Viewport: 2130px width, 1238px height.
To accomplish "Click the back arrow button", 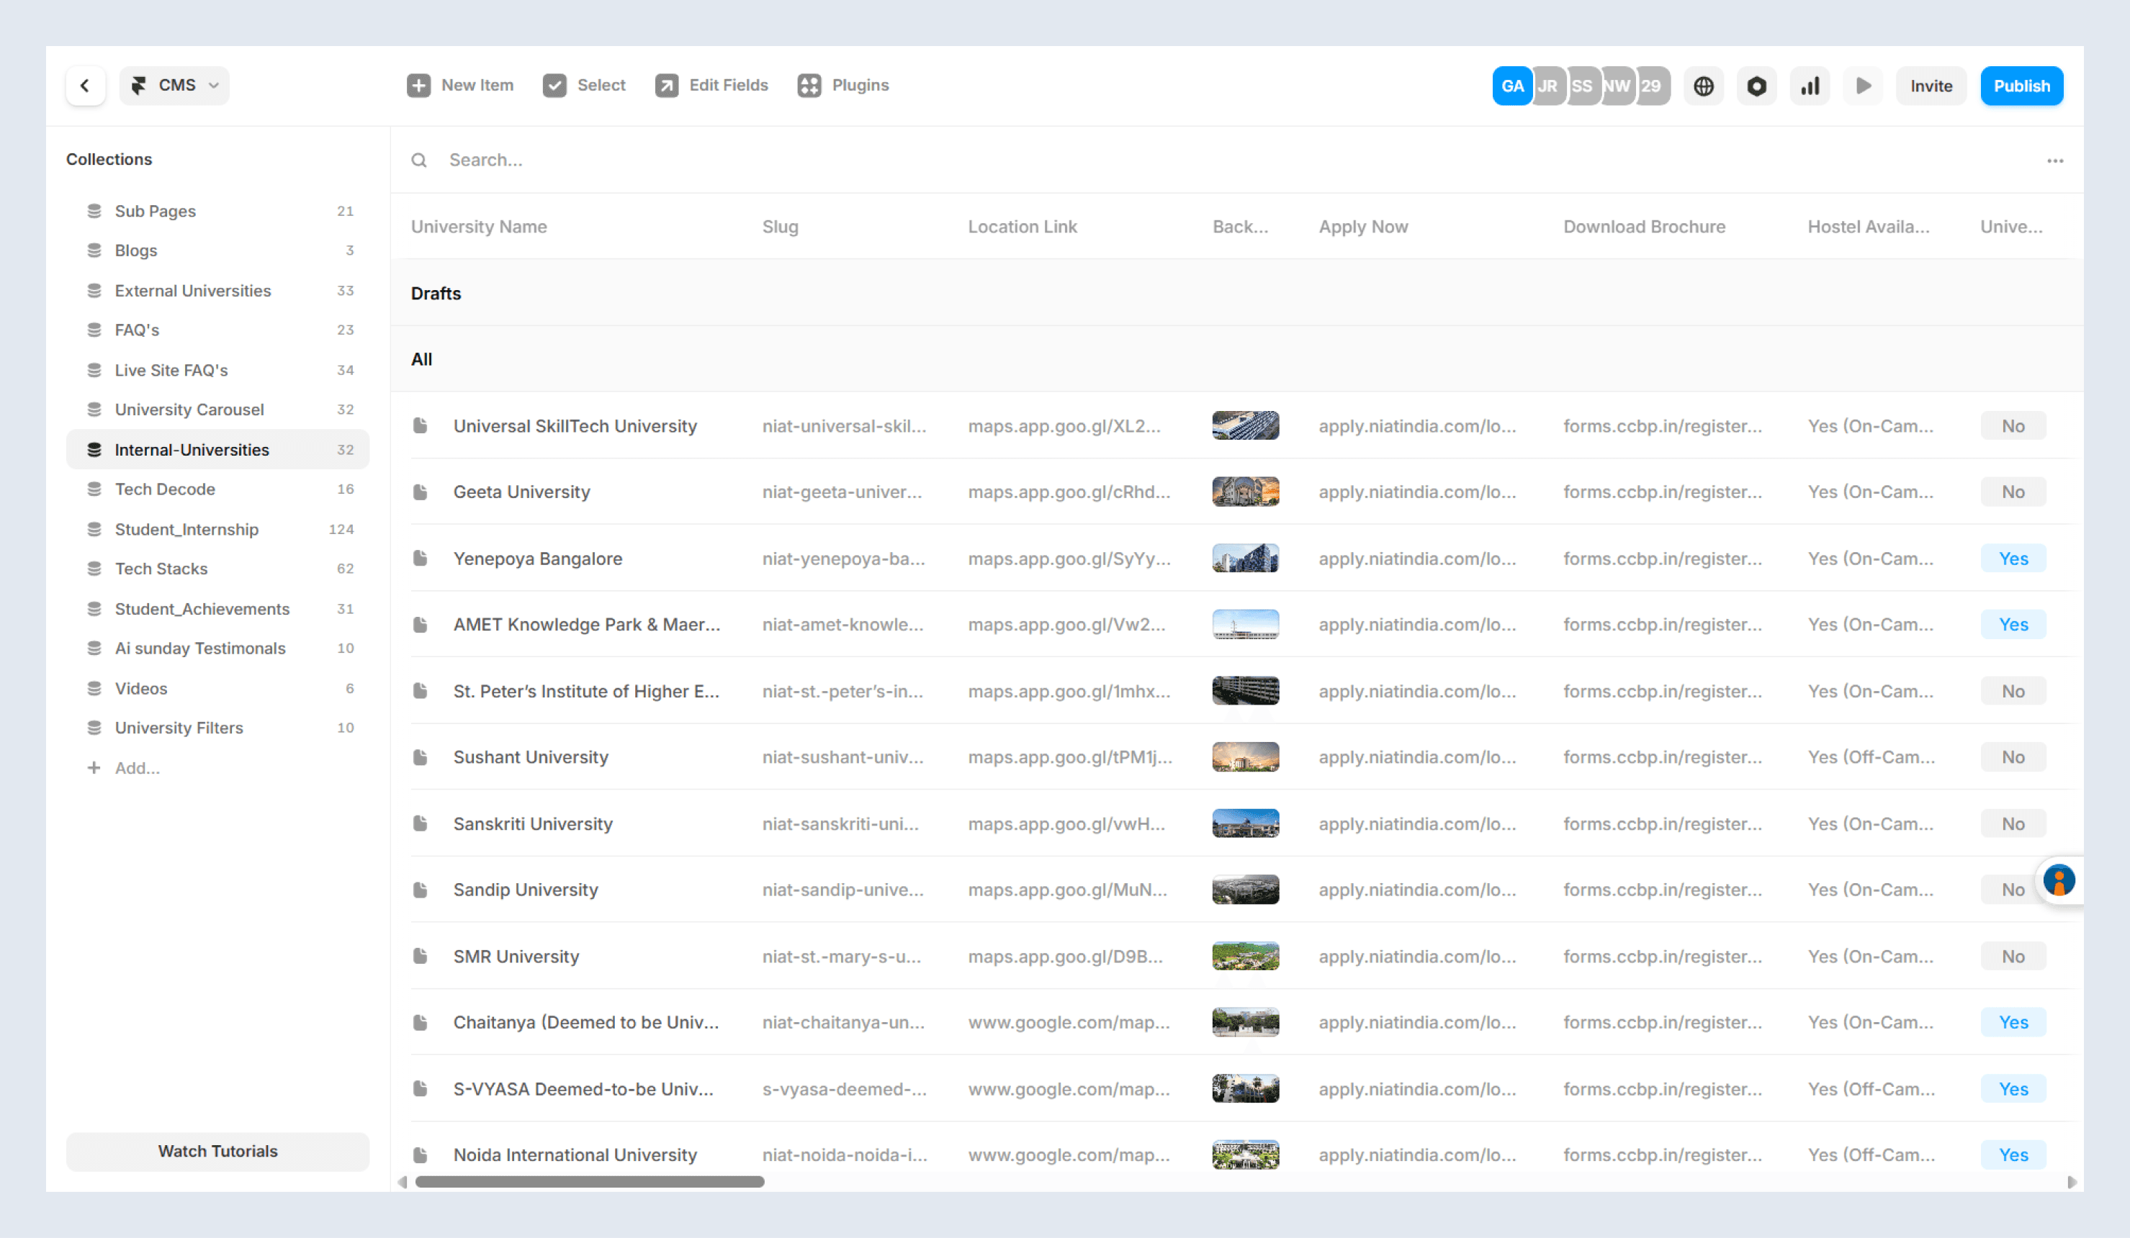I will (86, 86).
